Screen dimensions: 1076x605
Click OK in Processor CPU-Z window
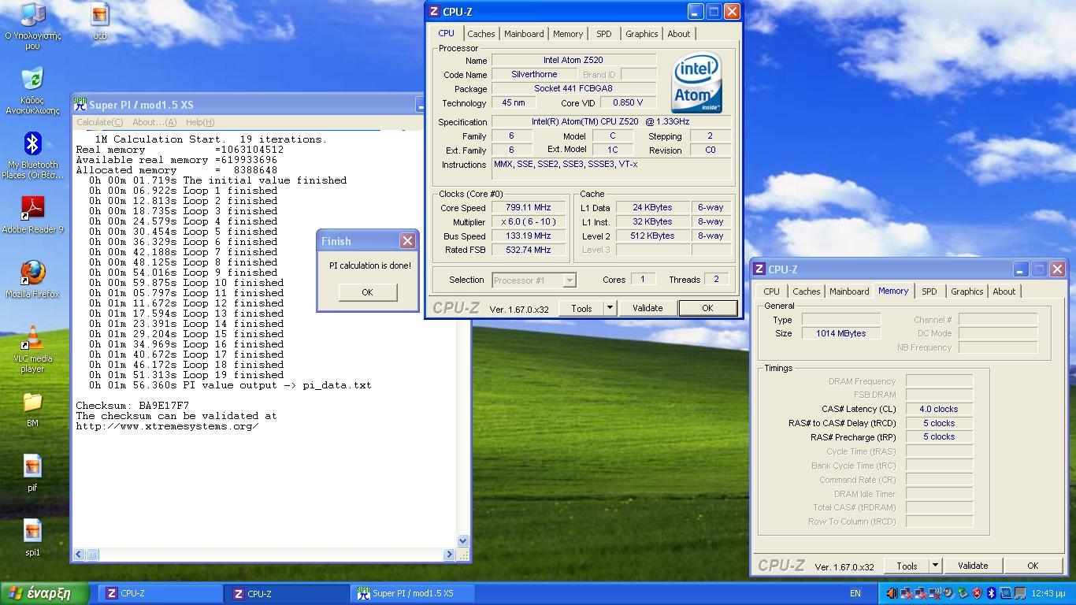(707, 308)
